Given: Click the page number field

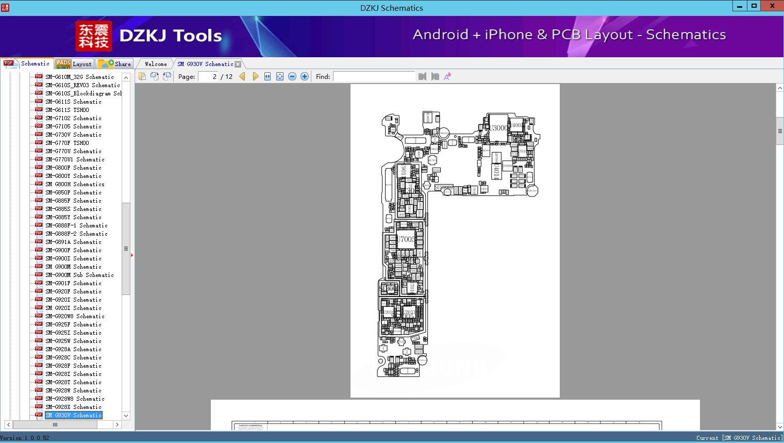Looking at the screenshot, I should point(208,76).
